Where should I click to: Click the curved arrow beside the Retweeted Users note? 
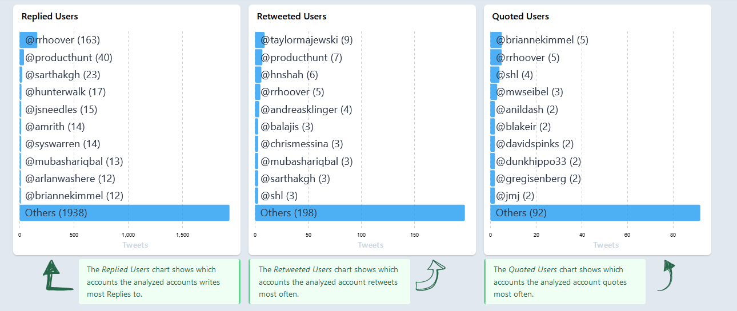point(430,276)
